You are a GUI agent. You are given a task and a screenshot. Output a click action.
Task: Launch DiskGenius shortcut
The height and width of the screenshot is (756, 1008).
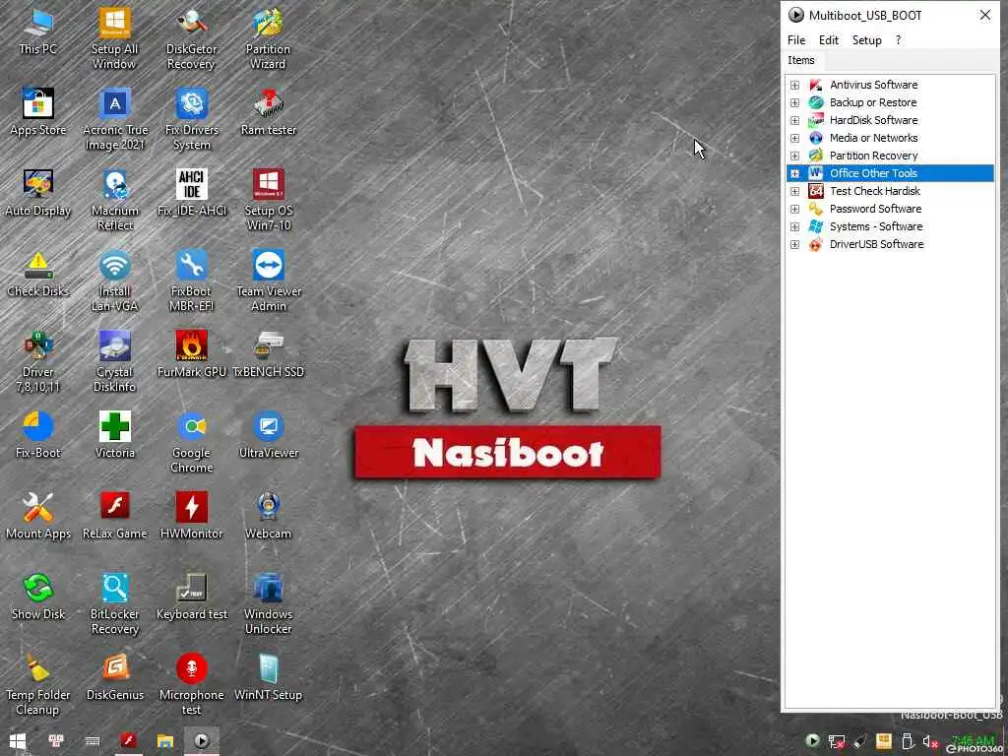pyautogui.click(x=114, y=679)
